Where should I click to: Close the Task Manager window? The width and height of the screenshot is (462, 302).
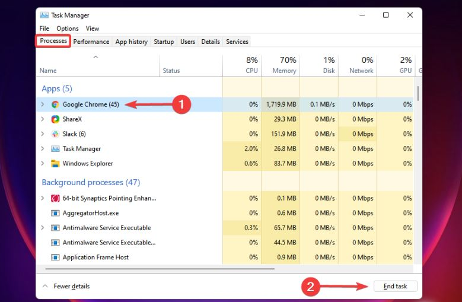pyautogui.click(x=410, y=15)
